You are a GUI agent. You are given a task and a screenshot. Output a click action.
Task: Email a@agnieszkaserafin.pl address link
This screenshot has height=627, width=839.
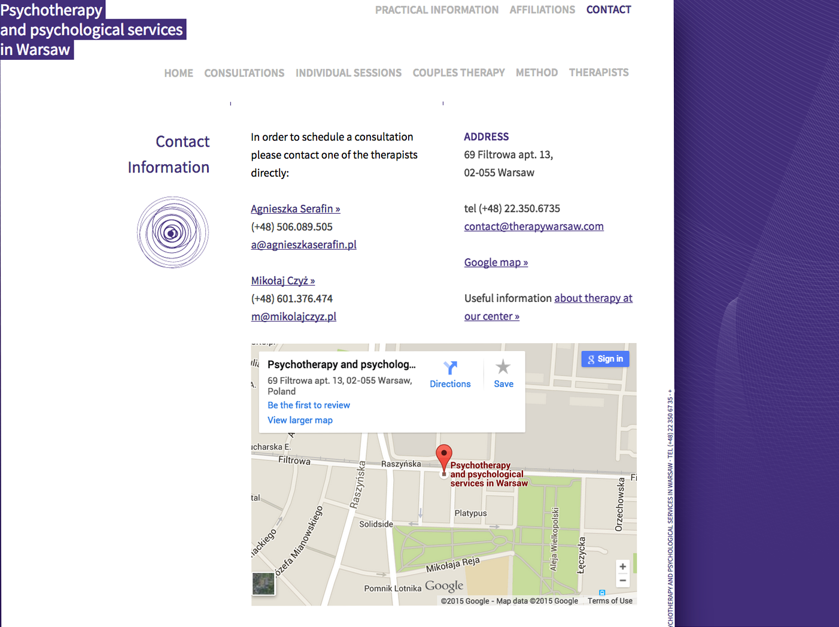[x=303, y=245]
